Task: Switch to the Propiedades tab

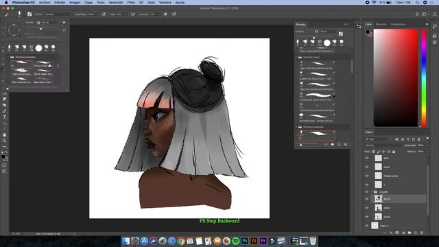Action: click(x=398, y=25)
